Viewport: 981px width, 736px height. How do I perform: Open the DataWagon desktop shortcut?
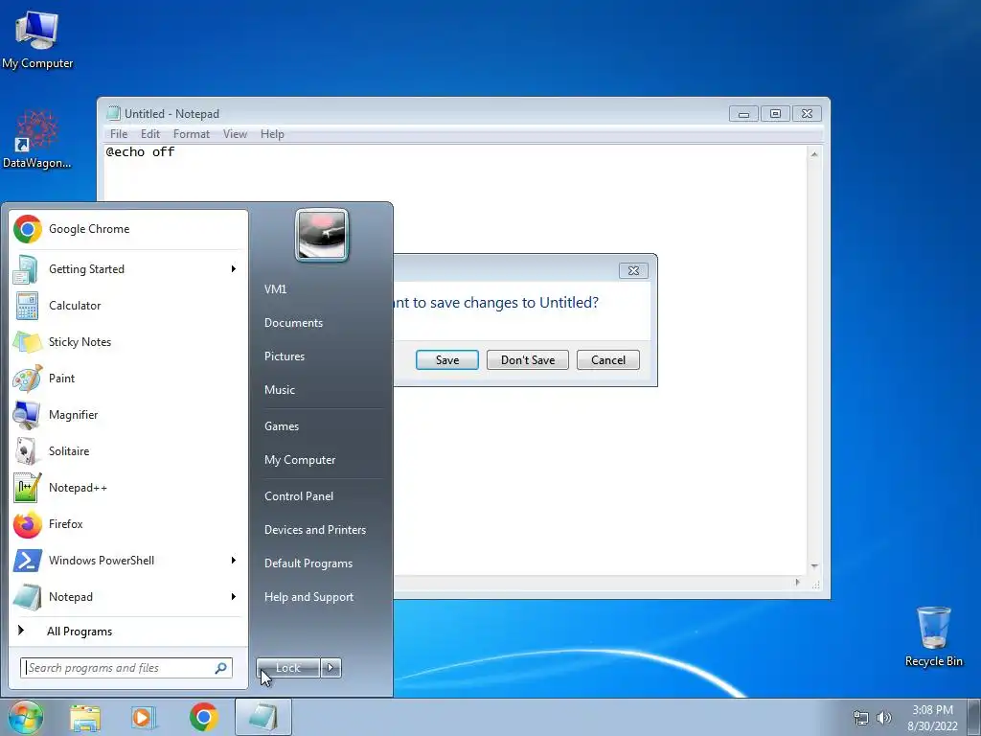[x=37, y=139]
